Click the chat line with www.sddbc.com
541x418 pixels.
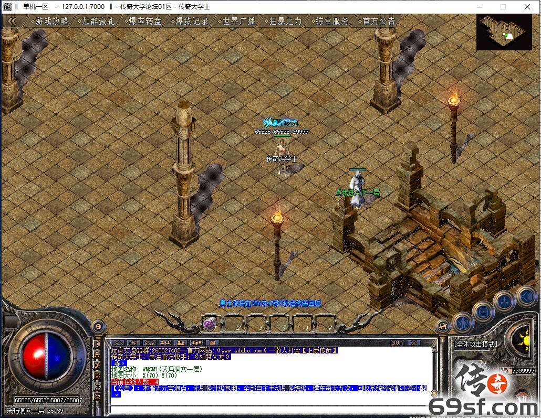(x=224, y=350)
